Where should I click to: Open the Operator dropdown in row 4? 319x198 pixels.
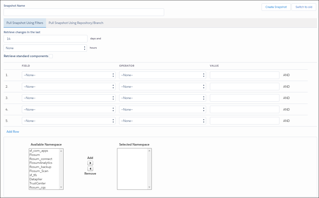pyautogui.click(x=163, y=110)
